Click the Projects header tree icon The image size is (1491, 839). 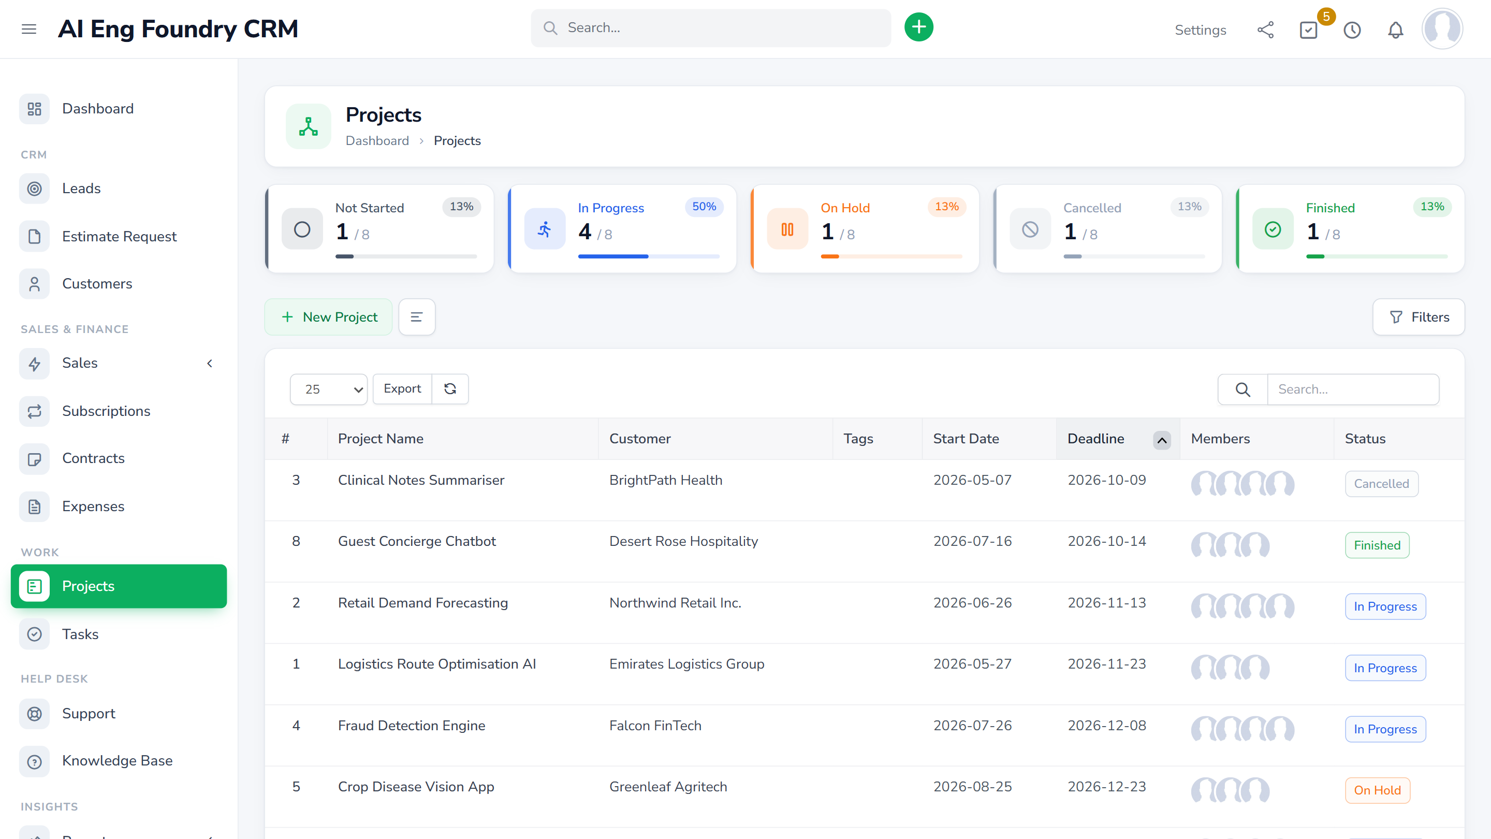click(309, 126)
